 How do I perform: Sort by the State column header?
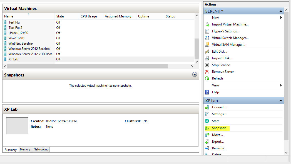[x=67, y=16]
